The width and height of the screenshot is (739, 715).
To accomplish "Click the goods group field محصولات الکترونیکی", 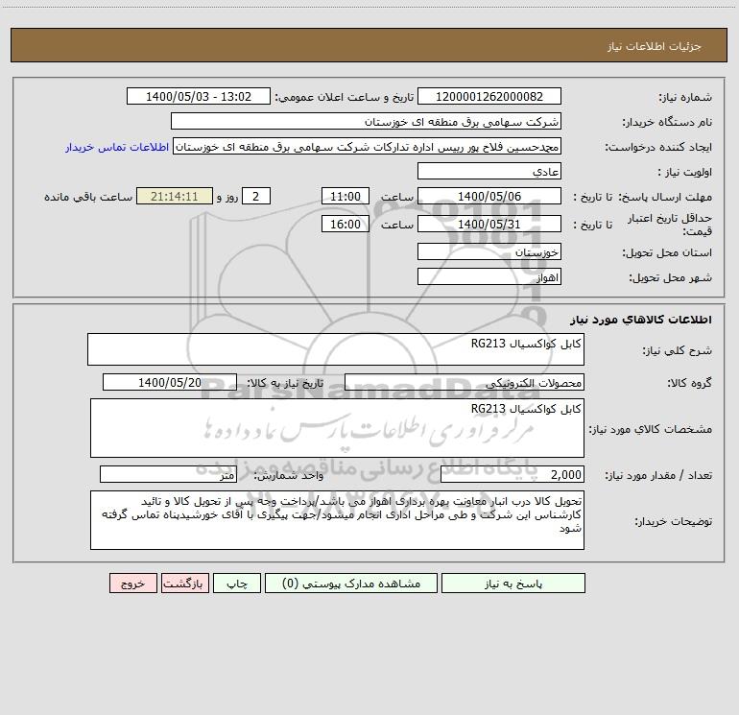I will [465, 382].
